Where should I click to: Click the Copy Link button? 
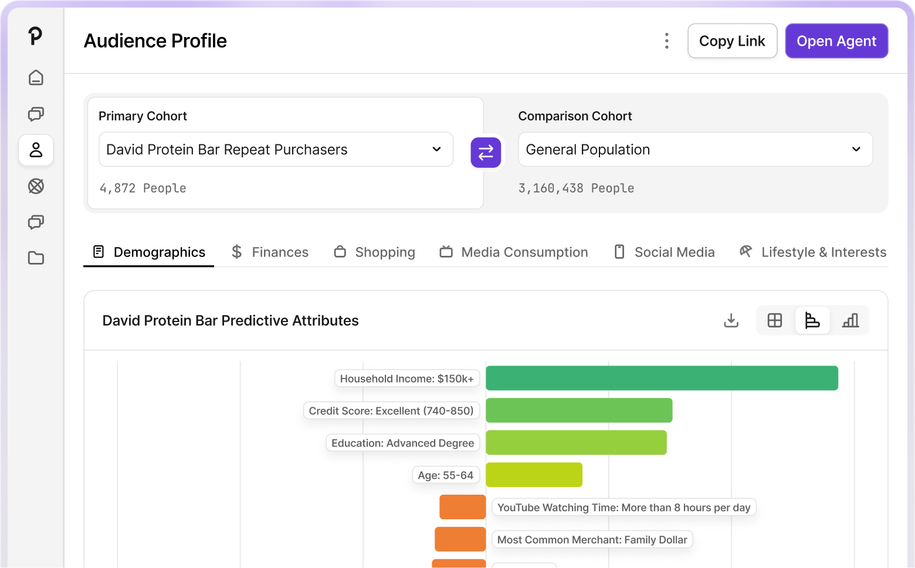pyautogui.click(x=733, y=41)
